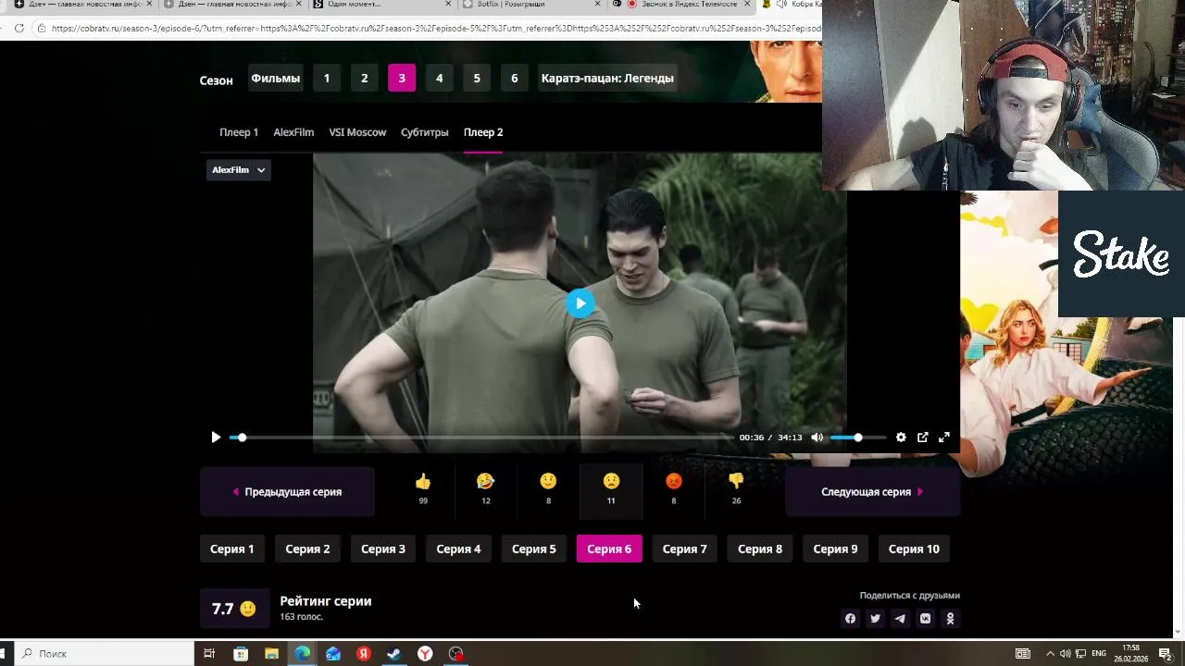Open Серия 8

[x=760, y=549]
